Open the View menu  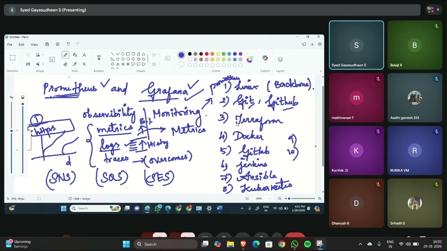click(x=34, y=44)
